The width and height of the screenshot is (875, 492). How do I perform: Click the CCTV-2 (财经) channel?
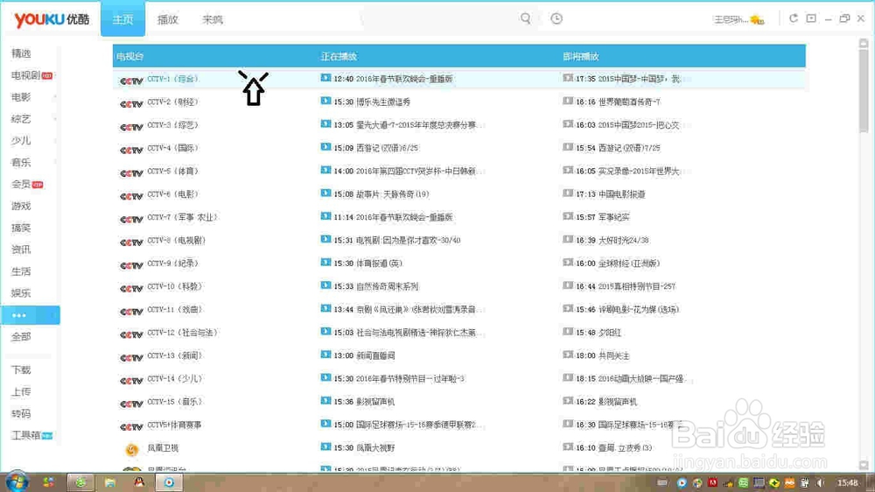(x=172, y=102)
